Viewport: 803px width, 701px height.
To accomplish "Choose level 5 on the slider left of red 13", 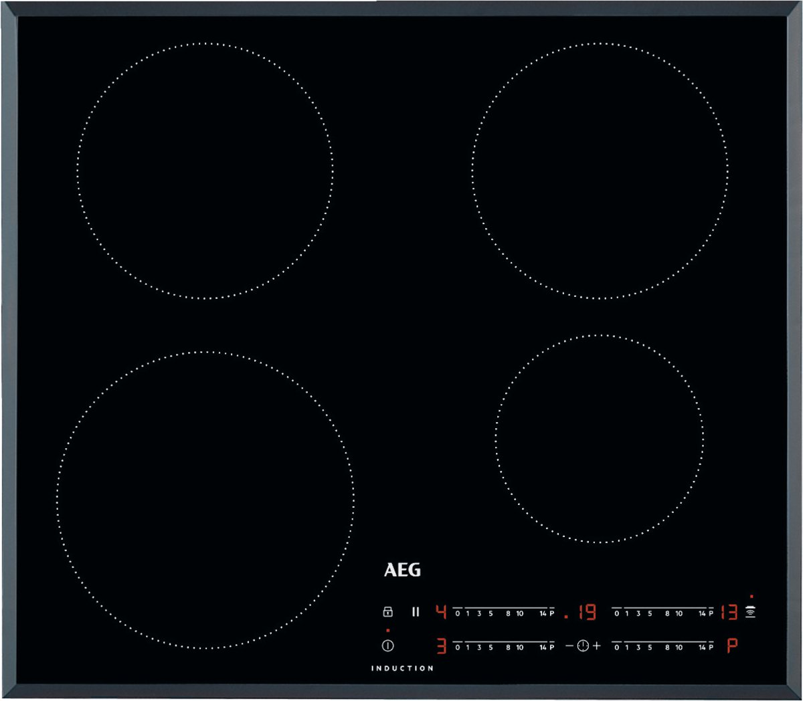I will pos(650,612).
